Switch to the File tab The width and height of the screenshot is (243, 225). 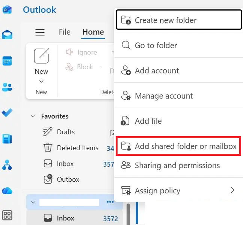(x=65, y=32)
